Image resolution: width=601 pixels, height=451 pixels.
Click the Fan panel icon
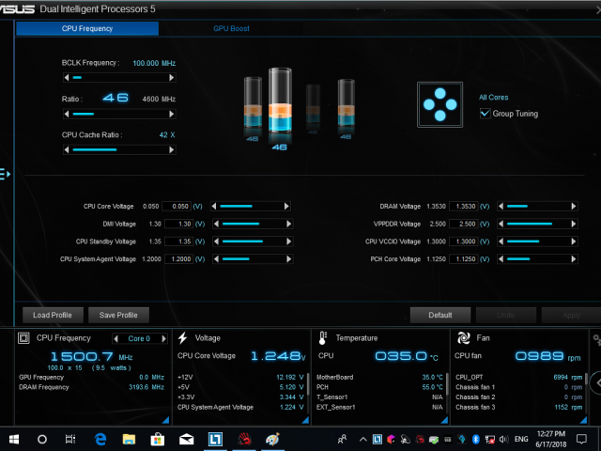click(x=463, y=338)
